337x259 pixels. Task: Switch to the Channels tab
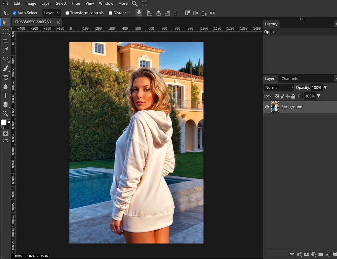point(289,79)
